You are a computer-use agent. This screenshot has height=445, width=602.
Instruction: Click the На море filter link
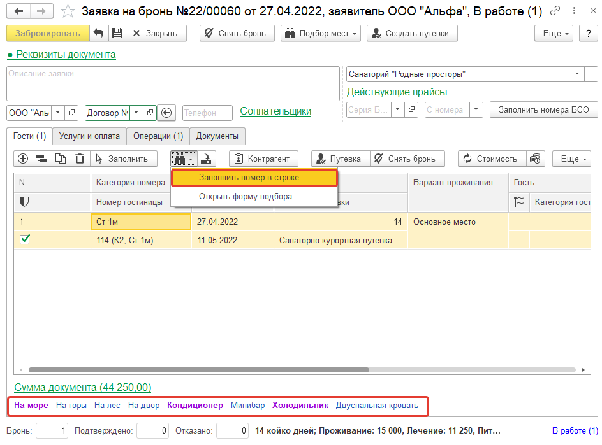tap(31, 405)
